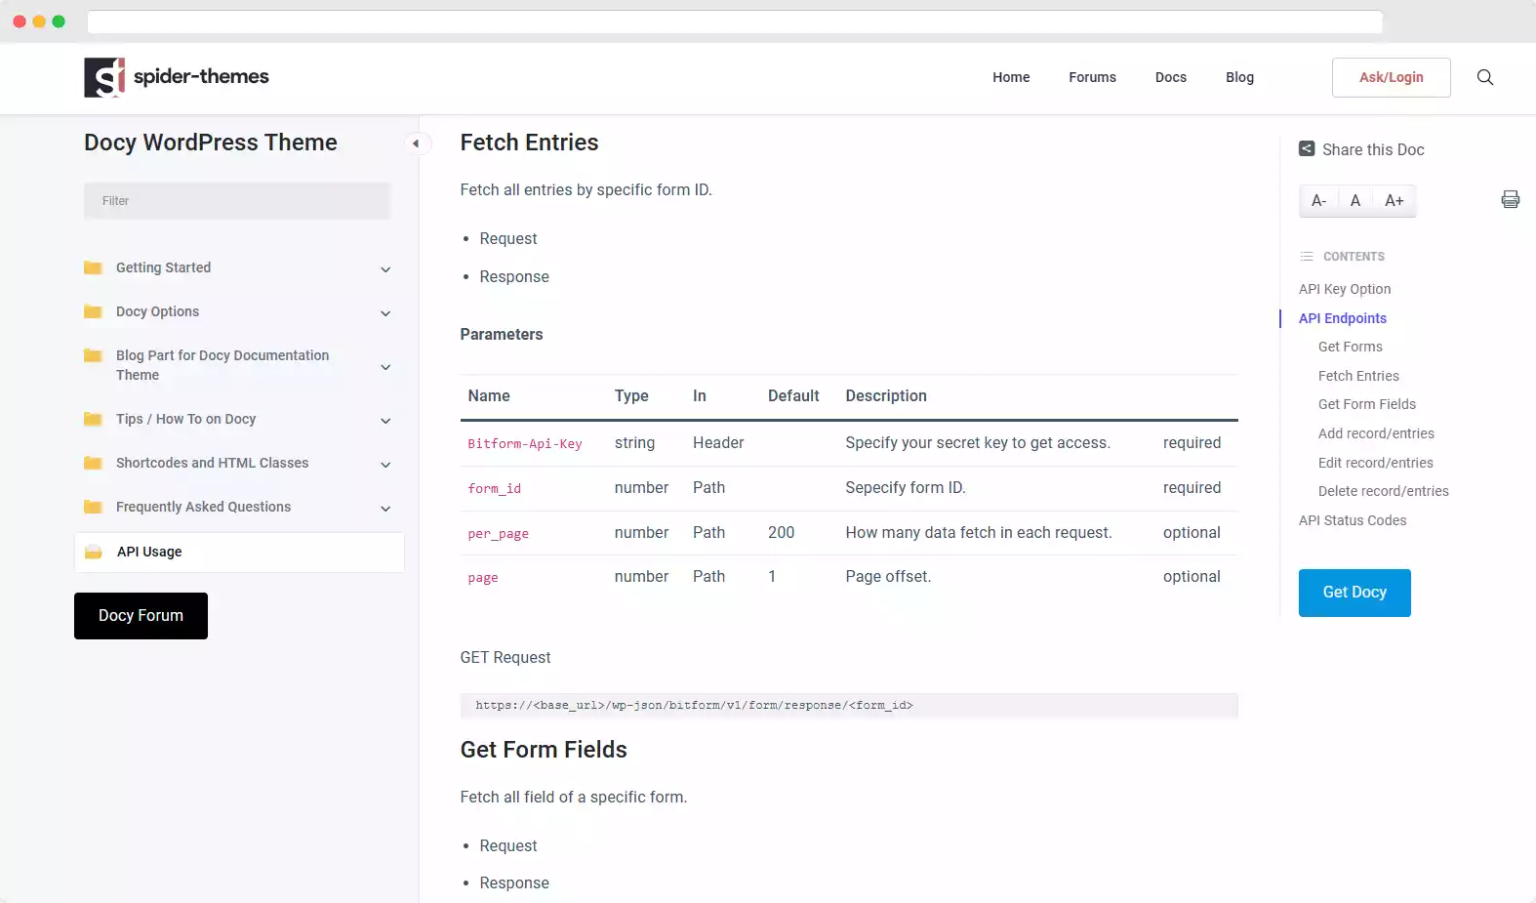Increase font size with A+ button
The image size is (1536, 903).
pyautogui.click(x=1395, y=200)
